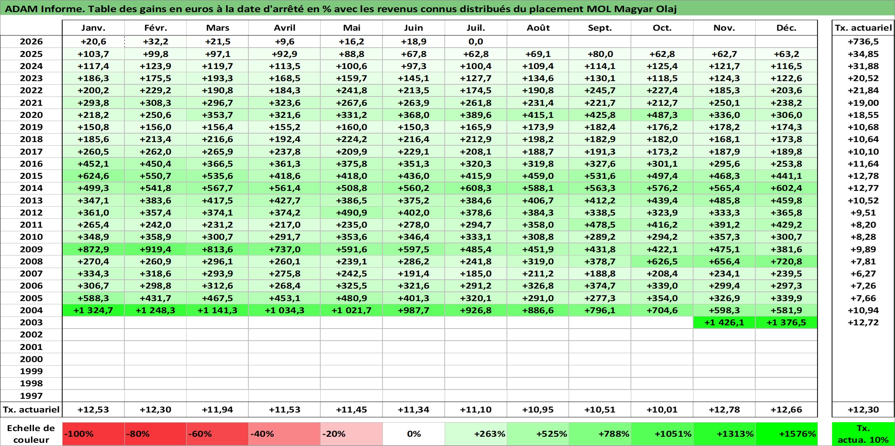895x446 pixels.
Task: Select cell +478,5 in row 2011
Action: click(600, 225)
